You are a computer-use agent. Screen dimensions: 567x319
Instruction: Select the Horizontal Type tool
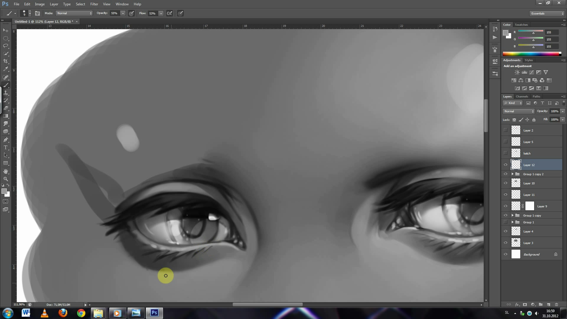tap(6, 147)
